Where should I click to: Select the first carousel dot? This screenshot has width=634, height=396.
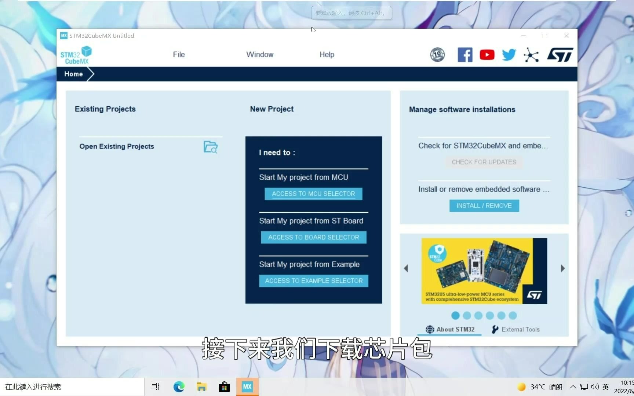click(x=455, y=315)
